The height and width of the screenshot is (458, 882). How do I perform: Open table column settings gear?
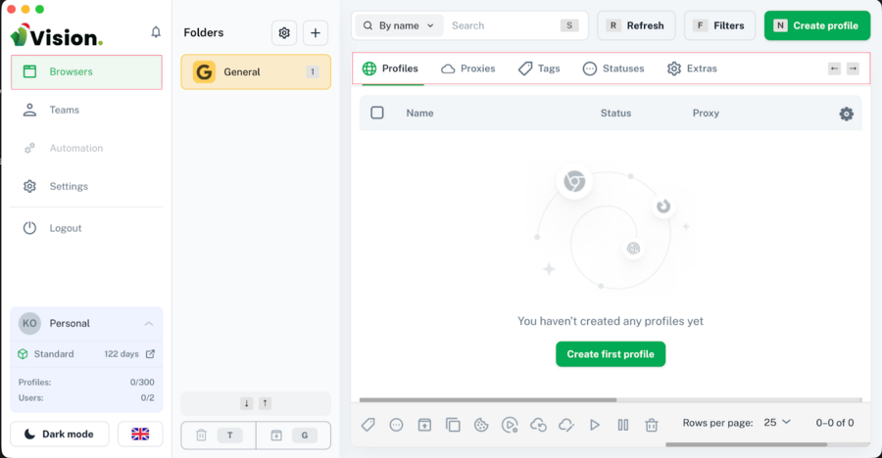click(x=846, y=114)
